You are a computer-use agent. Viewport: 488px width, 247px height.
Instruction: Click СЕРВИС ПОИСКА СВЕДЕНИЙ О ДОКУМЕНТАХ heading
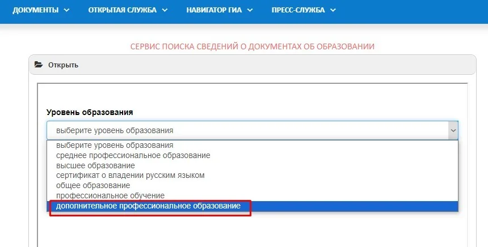point(253,46)
